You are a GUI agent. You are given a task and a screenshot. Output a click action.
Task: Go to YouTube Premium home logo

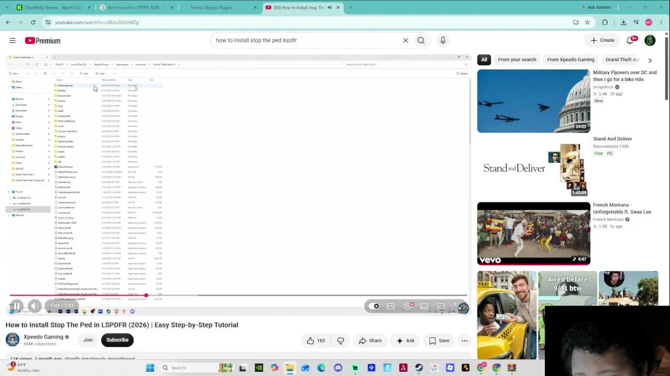point(42,40)
